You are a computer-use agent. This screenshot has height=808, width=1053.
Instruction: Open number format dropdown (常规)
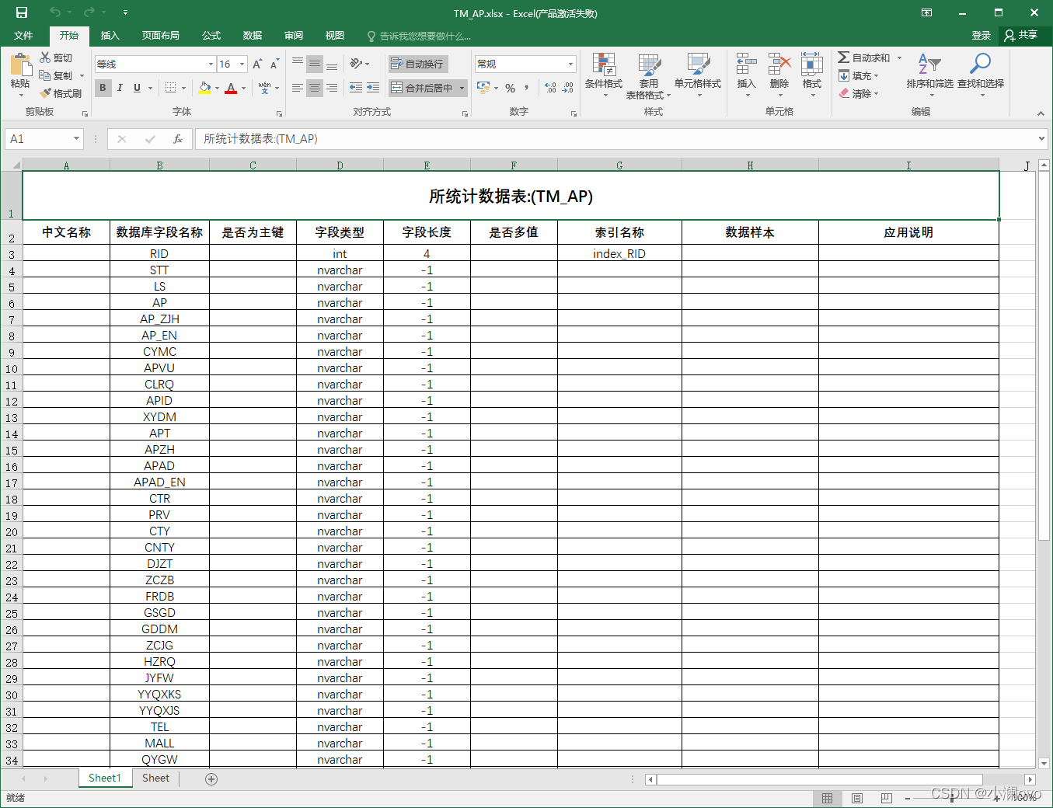click(570, 64)
